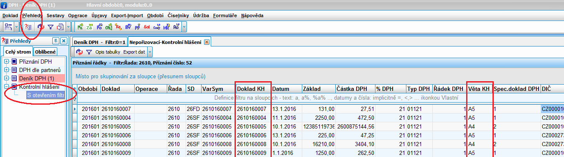Viewport: 564px width, 157px height.
Task: Open the Operace menu
Action: coord(78,15)
